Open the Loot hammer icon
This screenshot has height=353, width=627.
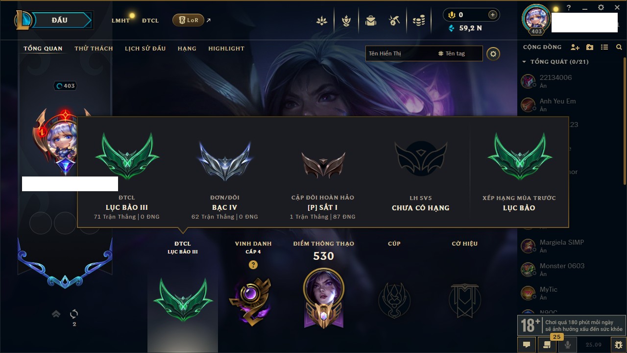[x=394, y=21]
